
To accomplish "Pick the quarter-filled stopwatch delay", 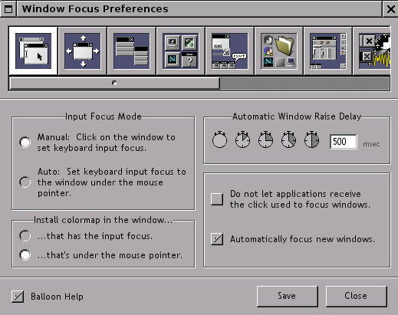I will pos(265,139).
